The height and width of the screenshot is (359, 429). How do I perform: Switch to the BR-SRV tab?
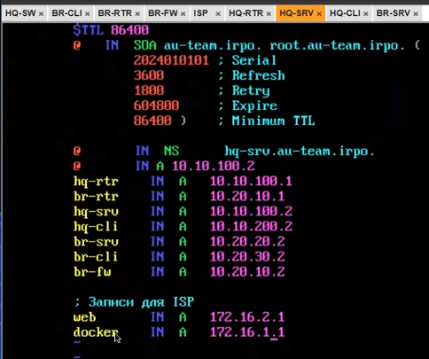397,13
